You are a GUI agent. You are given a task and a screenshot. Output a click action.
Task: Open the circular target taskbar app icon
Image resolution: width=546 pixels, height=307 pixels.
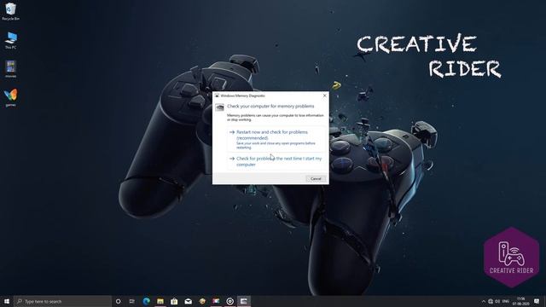pyautogui.click(x=229, y=301)
